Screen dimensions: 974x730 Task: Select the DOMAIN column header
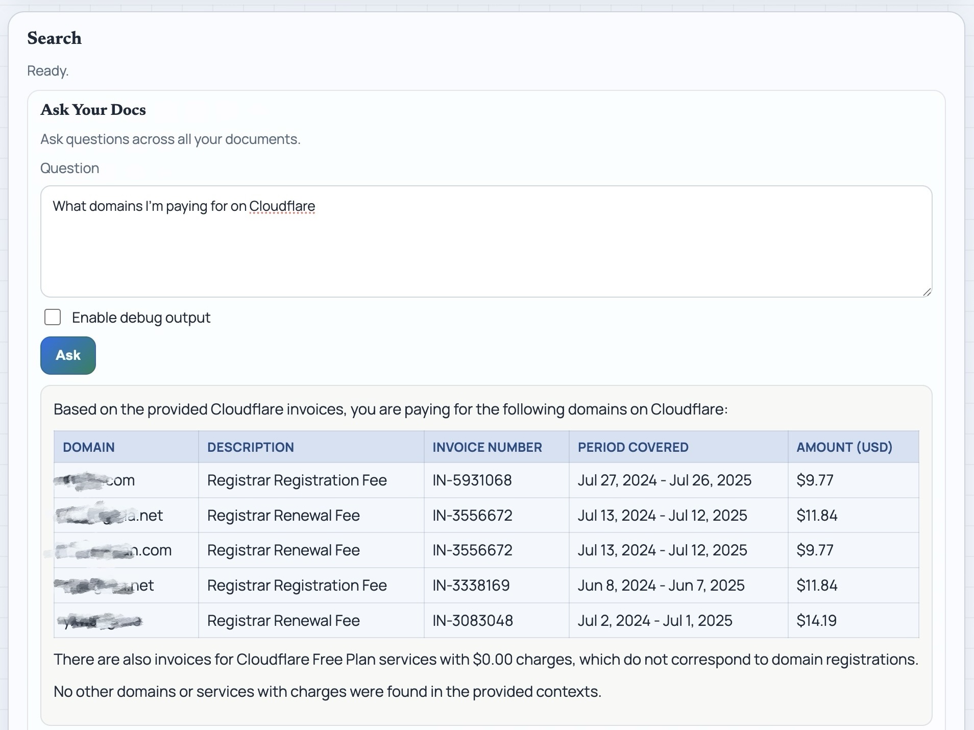point(89,447)
